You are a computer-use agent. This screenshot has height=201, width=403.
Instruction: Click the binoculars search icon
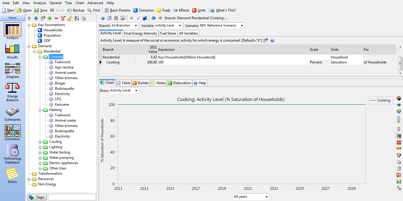[x=145, y=18]
